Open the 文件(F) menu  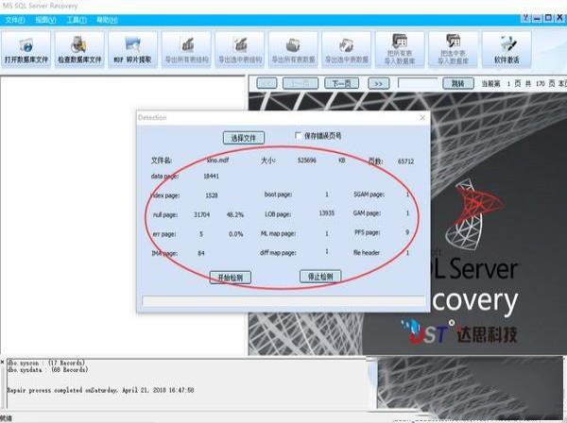pyautogui.click(x=15, y=20)
